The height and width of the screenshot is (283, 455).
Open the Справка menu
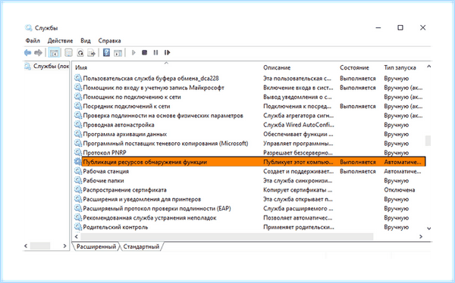click(x=109, y=41)
